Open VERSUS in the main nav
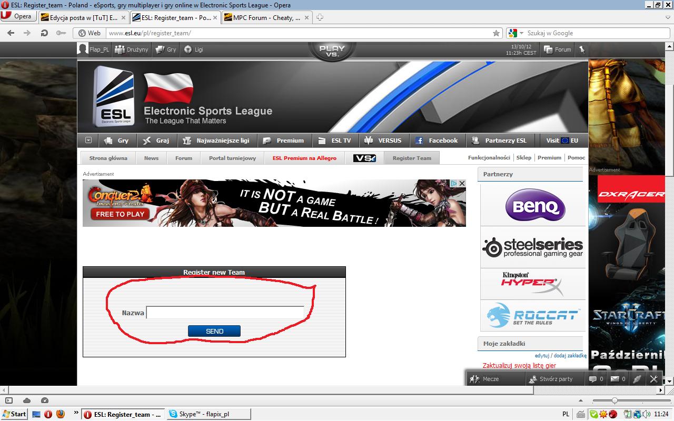This screenshot has height=421, width=674. [x=384, y=141]
